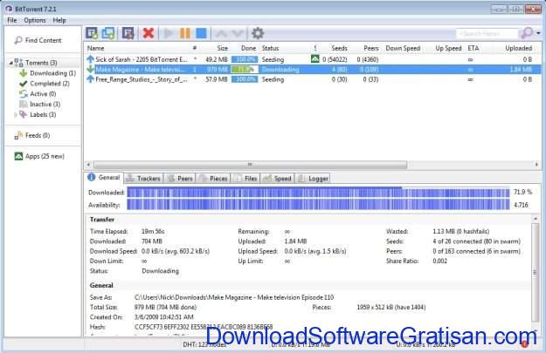Sort by ETA column header
The height and width of the screenshot is (353, 546).
coord(473,48)
